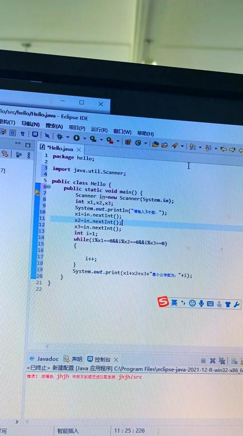243x436 pixels.
Task: Click the New Java Class icon
Action: click(x=138, y=143)
